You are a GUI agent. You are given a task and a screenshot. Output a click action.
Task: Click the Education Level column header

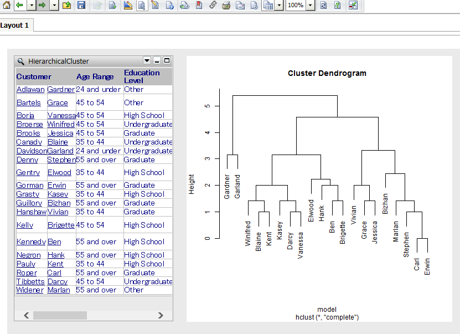point(142,76)
